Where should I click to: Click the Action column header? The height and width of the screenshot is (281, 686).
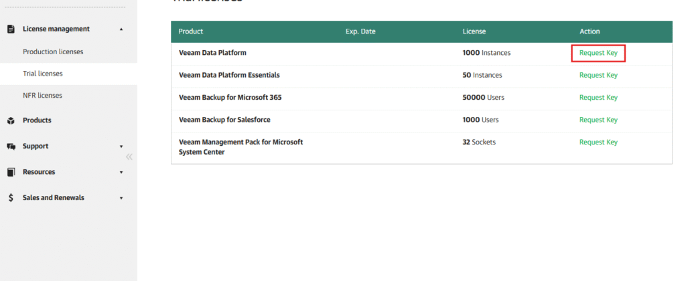(x=590, y=31)
